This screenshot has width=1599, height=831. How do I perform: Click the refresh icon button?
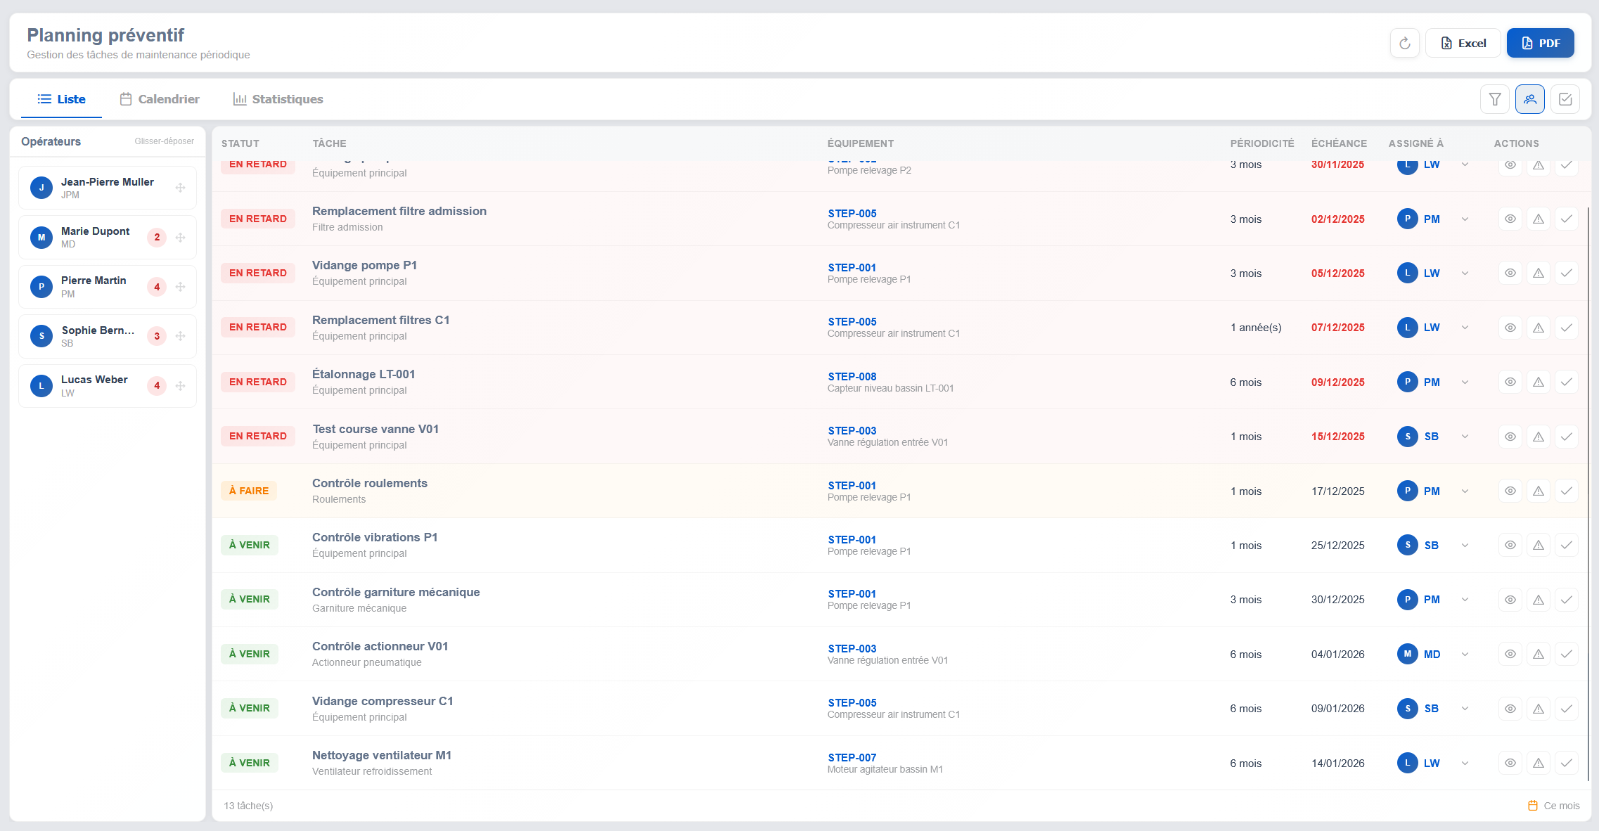(x=1404, y=44)
